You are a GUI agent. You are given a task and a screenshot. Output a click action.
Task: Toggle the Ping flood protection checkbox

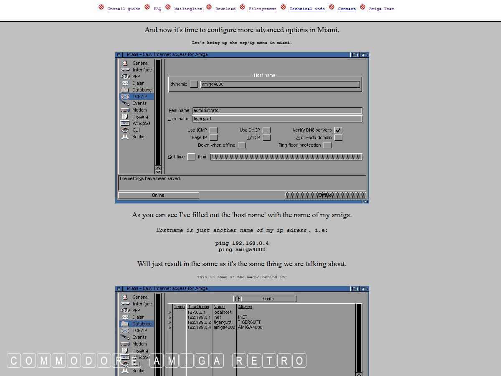pyautogui.click(x=327, y=145)
